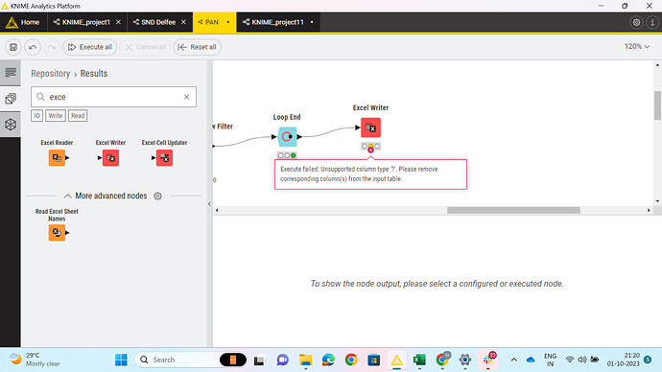This screenshot has width=662, height=372.
Task: Open the Windows Start menu
Action: click(121, 360)
